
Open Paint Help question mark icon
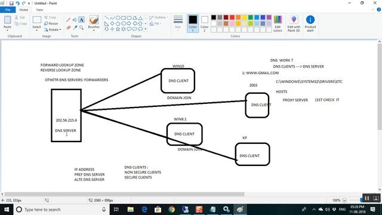tap(379, 10)
